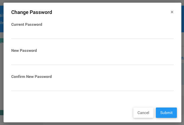Tap the last password confirmation line
Screen dimensions: 184x125
(92, 86)
